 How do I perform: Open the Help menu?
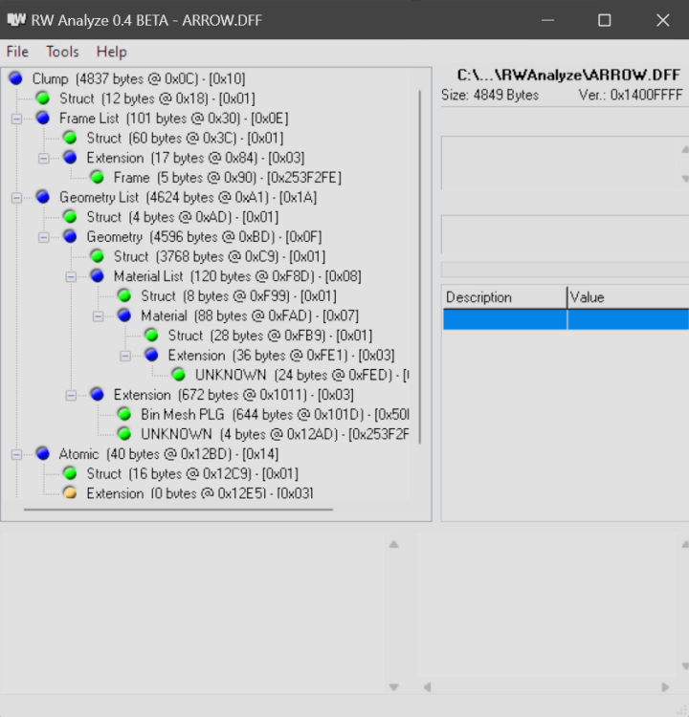(x=111, y=52)
